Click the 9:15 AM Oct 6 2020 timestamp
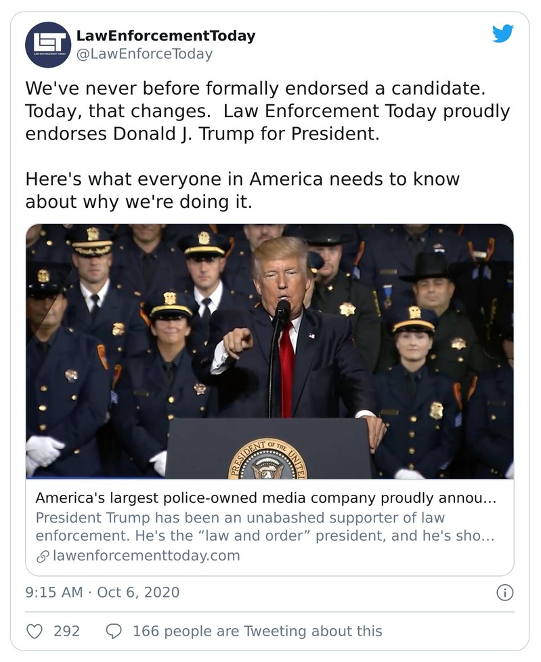 (x=99, y=590)
